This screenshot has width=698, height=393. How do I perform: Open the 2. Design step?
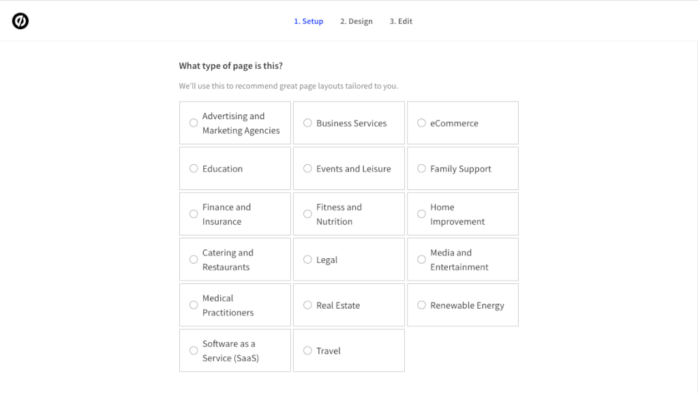click(x=356, y=21)
